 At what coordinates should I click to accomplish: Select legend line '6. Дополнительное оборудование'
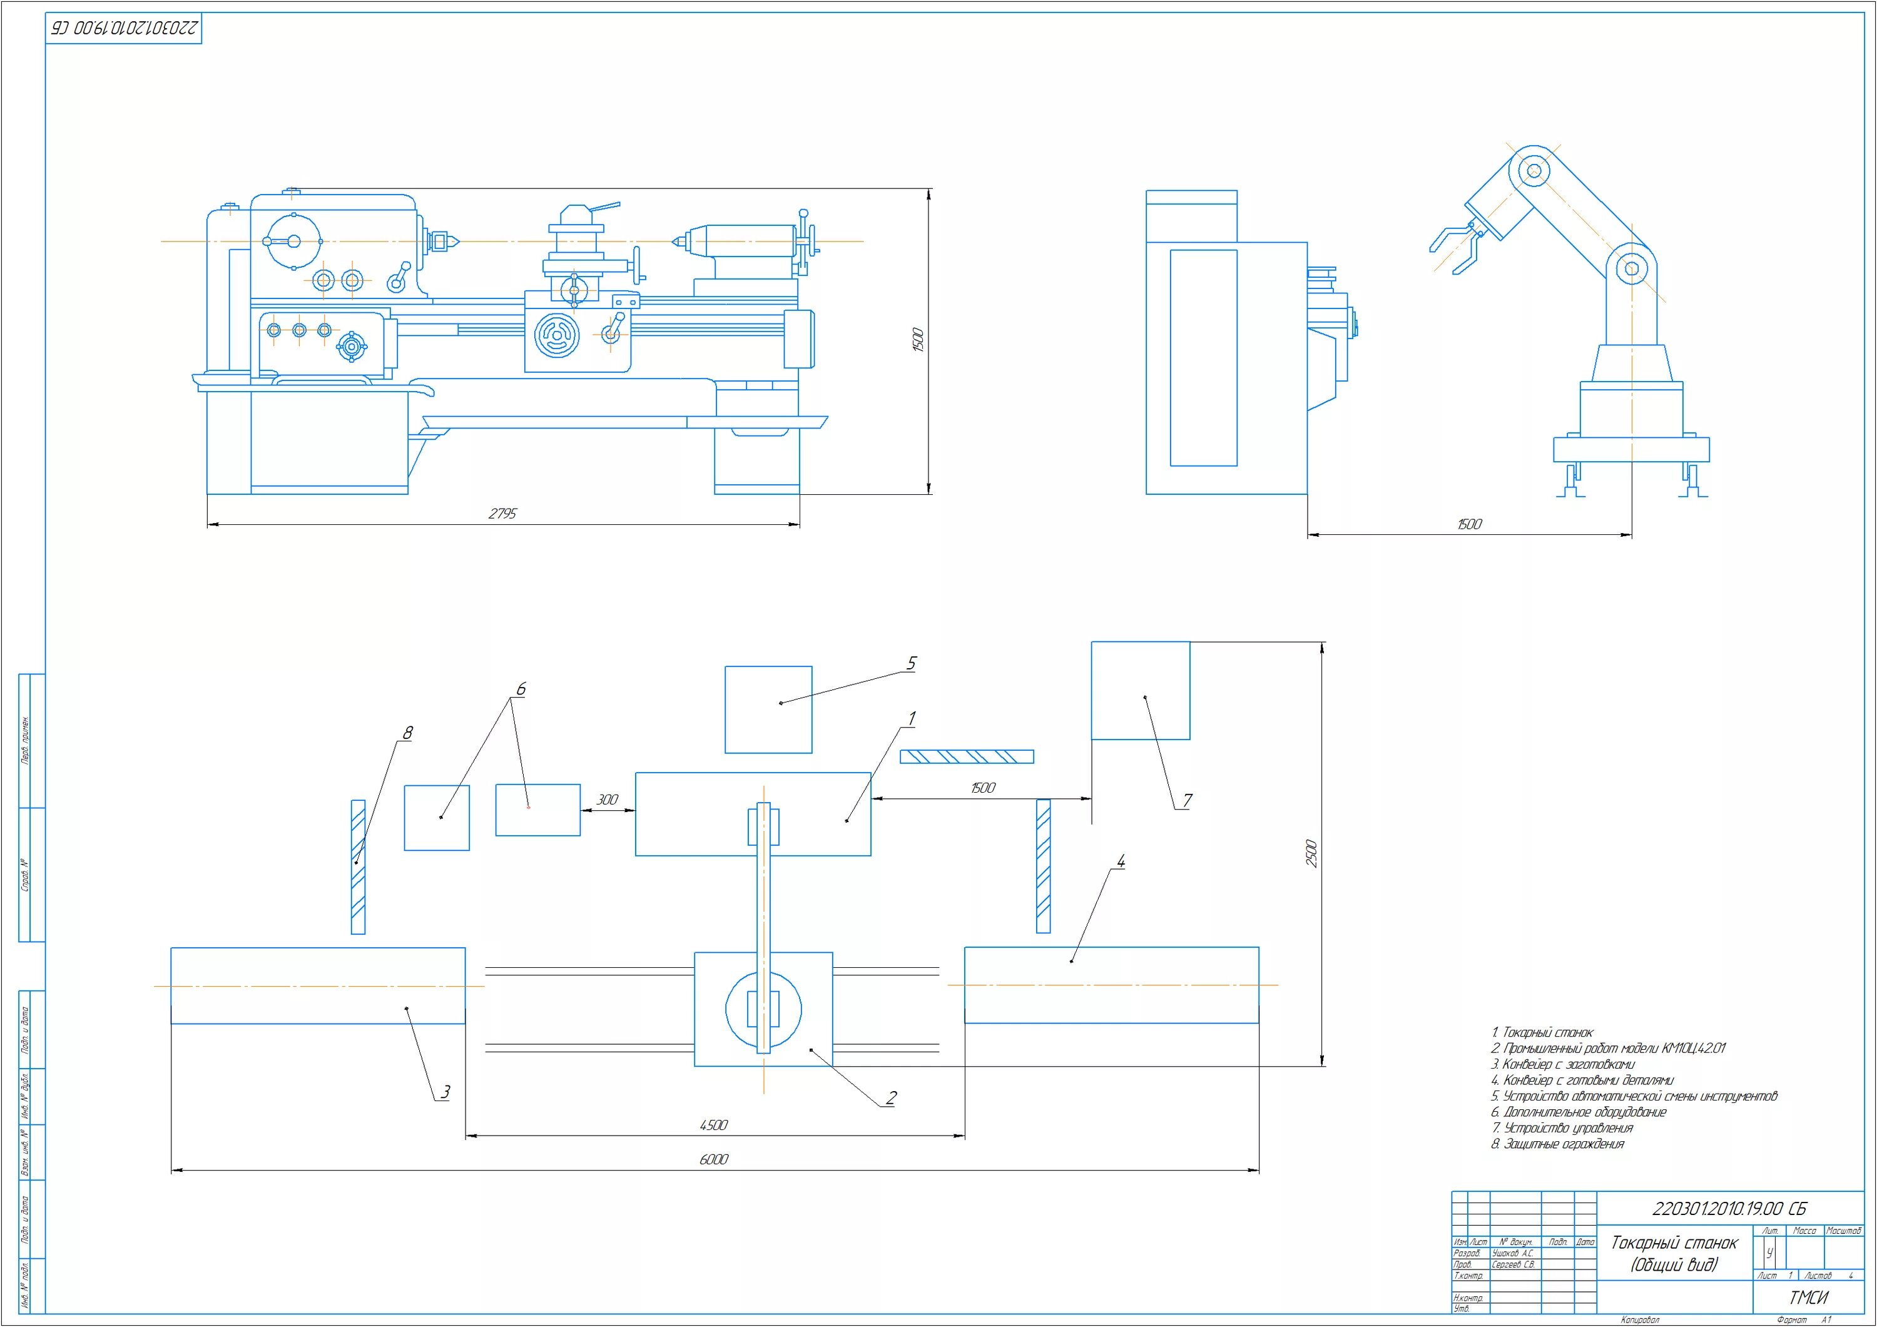tap(1578, 1112)
